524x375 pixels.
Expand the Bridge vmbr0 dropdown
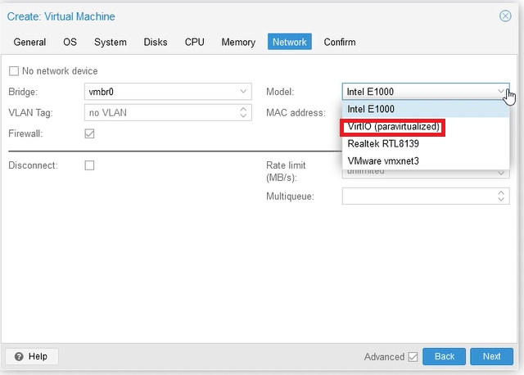click(243, 92)
